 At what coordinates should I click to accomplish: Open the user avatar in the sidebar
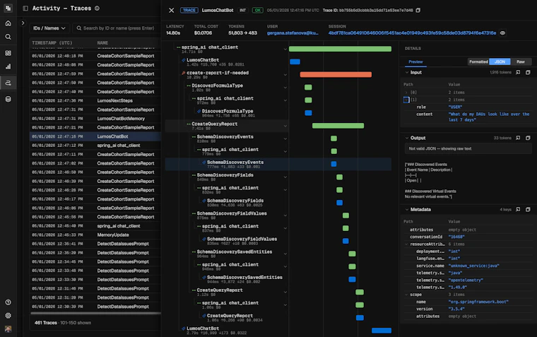(x=8, y=329)
